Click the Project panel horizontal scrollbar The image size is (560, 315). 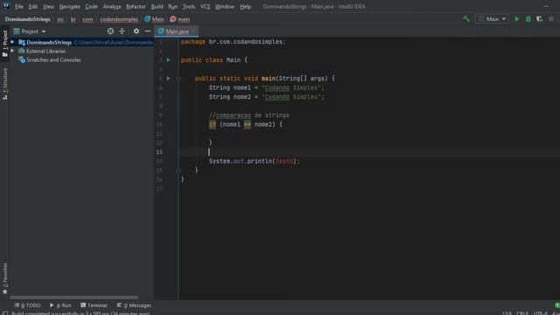click(x=73, y=297)
